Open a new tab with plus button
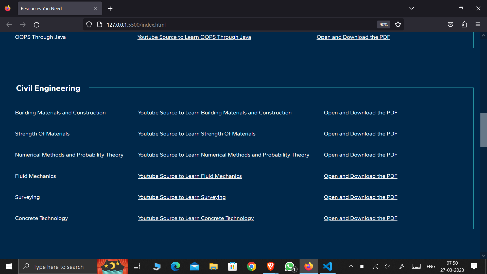 coord(110,9)
